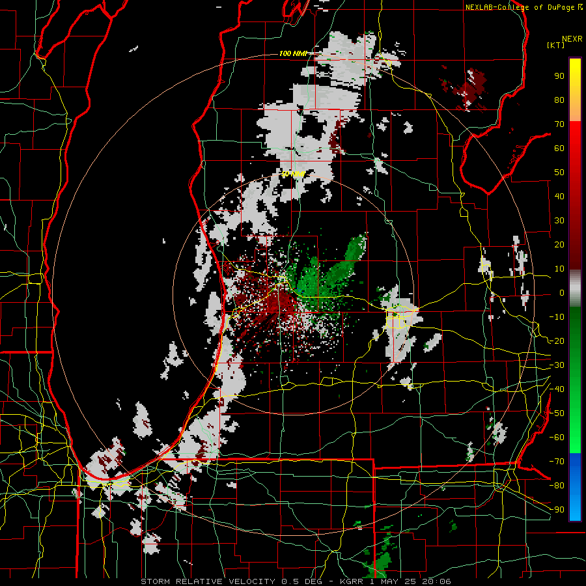Image resolution: width=586 pixels, height=586 pixels.
Task: Click the 70 value on the velocity scale
Action: pos(559,124)
